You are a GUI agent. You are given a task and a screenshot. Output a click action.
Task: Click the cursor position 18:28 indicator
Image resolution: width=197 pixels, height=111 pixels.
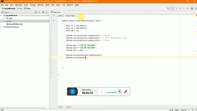pos(171,110)
